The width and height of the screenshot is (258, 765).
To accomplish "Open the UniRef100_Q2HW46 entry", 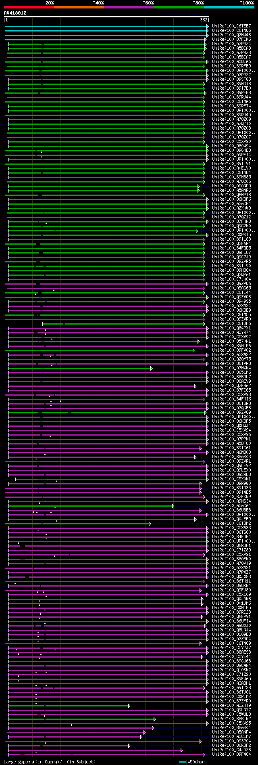I will pyautogui.click(x=231, y=35).
